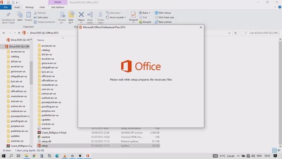Screen dimensions: 282x159
Task: Open the Item baru dropdown
Action: pos(114,13)
